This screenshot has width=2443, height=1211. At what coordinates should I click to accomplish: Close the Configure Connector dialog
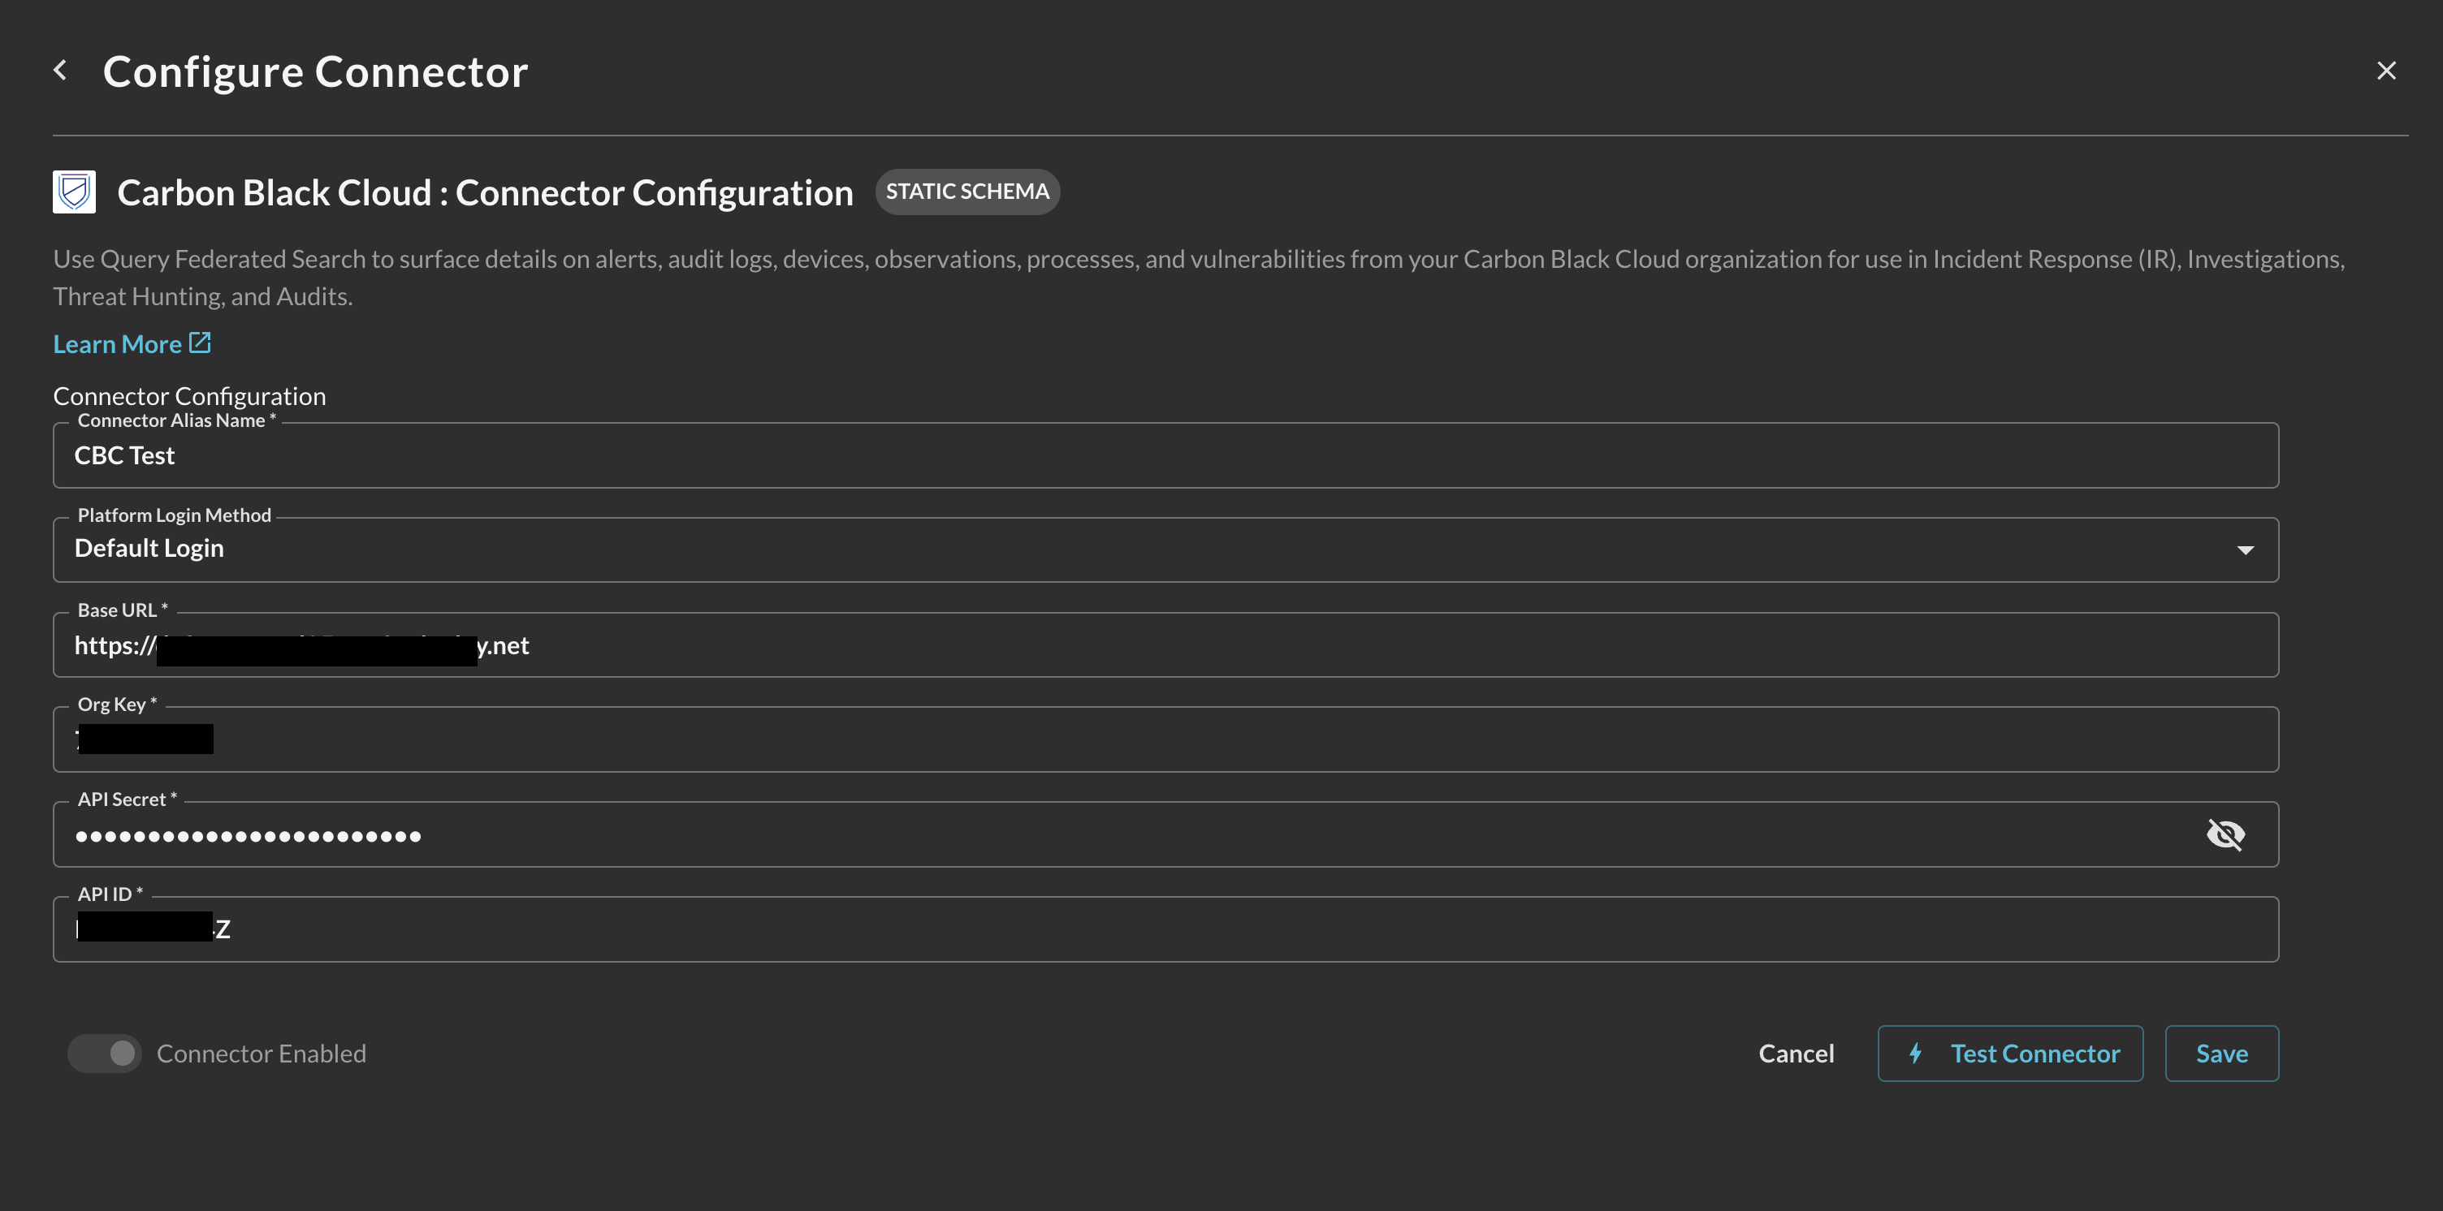(2386, 71)
